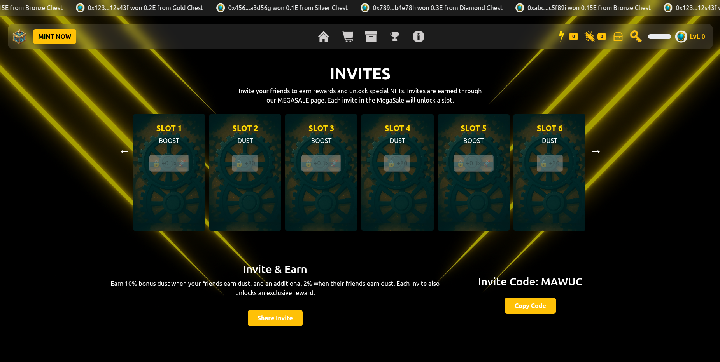Click the Copy Code button
Screen dimensions: 720x362
(x=530, y=306)
